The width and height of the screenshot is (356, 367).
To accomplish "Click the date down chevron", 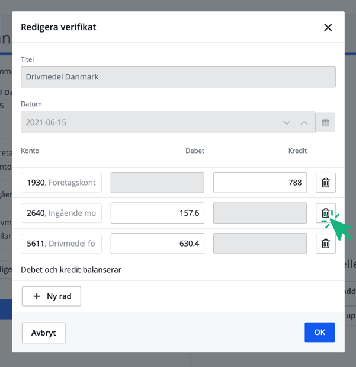I will [287, 123].
